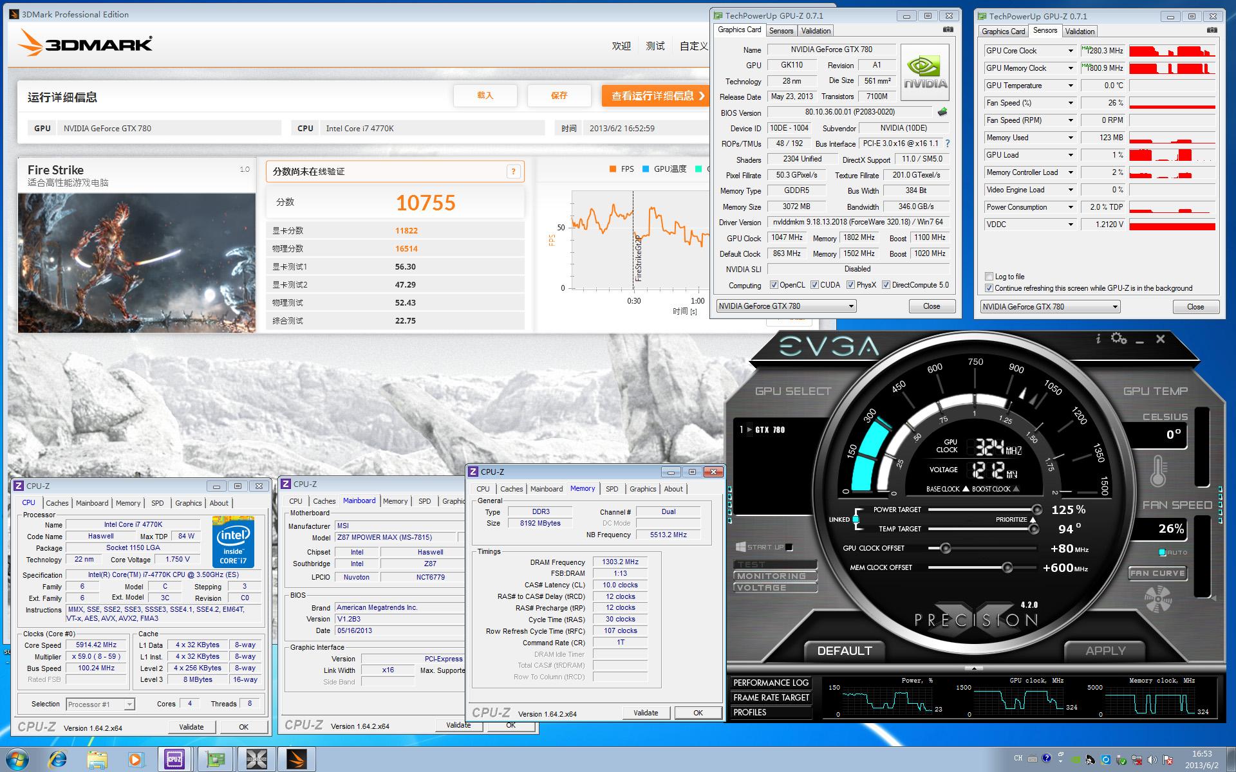The height and width of the screenshot is (772, 1236).
Task: Click the network tray icon
Action: [x=1137, y=760]
